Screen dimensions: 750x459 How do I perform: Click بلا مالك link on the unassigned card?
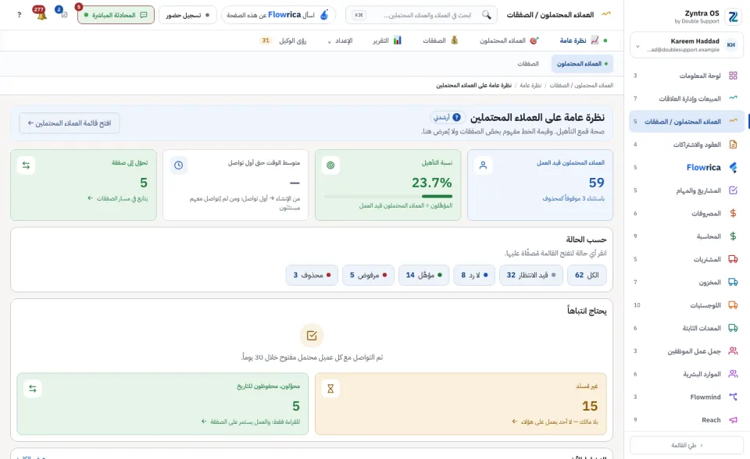click(x=555, y=422)
